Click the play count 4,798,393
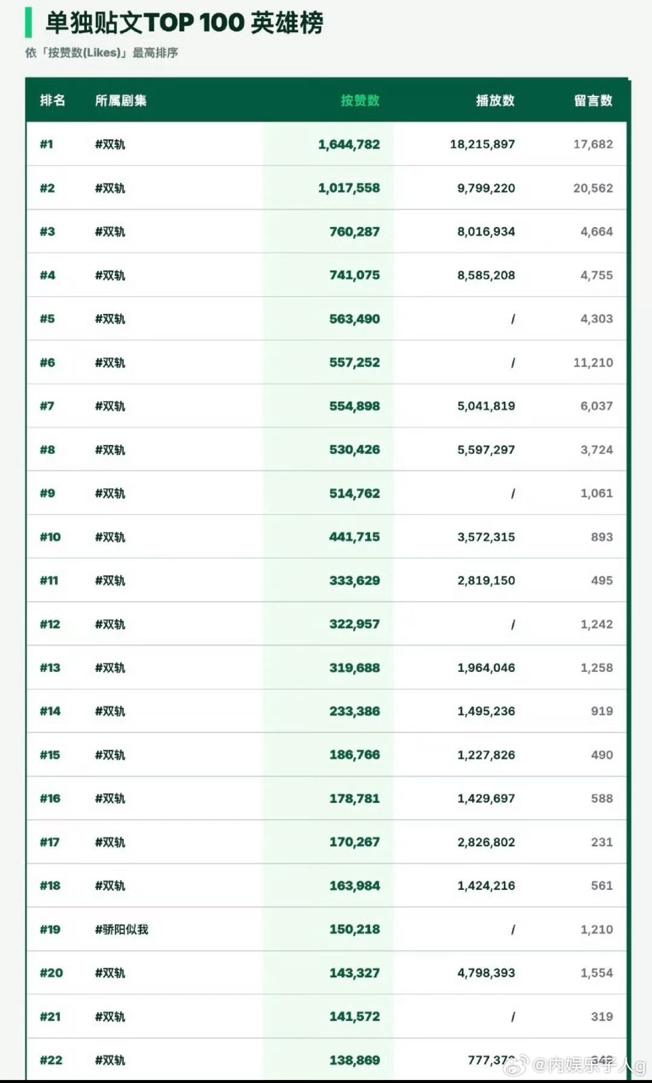 486,973
